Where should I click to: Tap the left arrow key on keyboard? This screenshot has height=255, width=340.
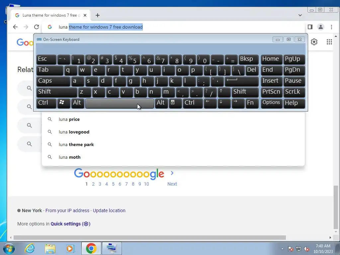(x=210, y=103)
